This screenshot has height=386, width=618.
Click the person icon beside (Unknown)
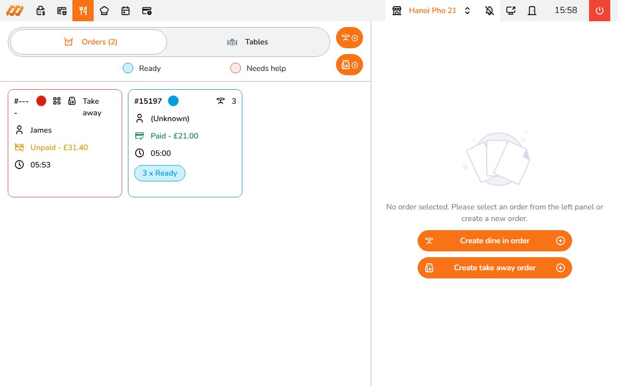[140, 118]
